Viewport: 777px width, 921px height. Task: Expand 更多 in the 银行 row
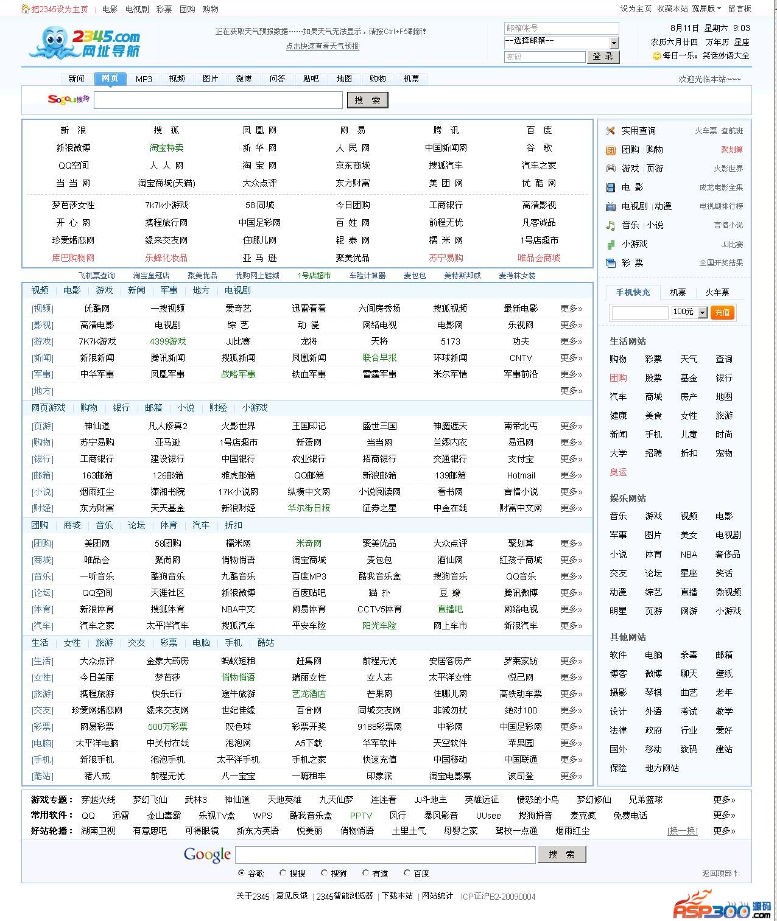tap(571, 459)
